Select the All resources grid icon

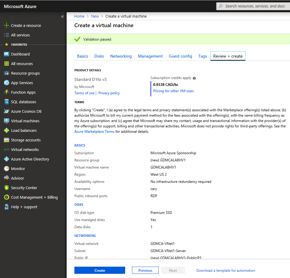(x=7, y=64)
